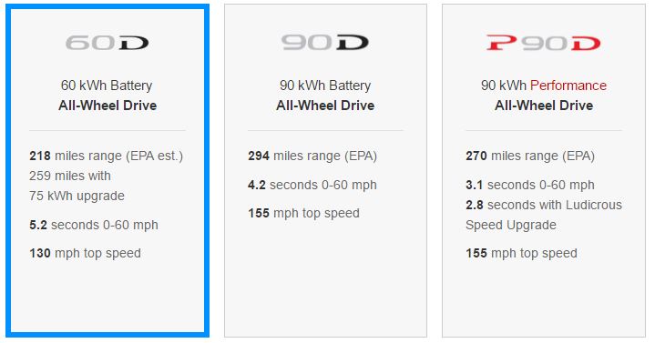655x343 pixels.
Task: Click 218 miles range EPA est. line
Action: tap(106, 156)
